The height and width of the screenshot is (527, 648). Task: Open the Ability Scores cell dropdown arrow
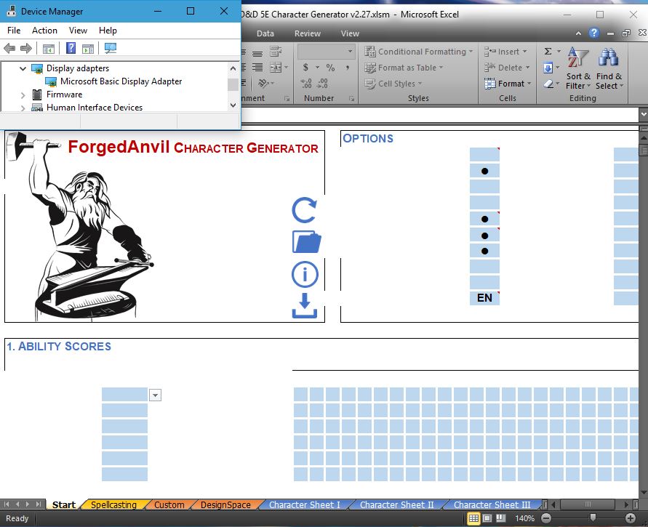[x=155, y=395]
